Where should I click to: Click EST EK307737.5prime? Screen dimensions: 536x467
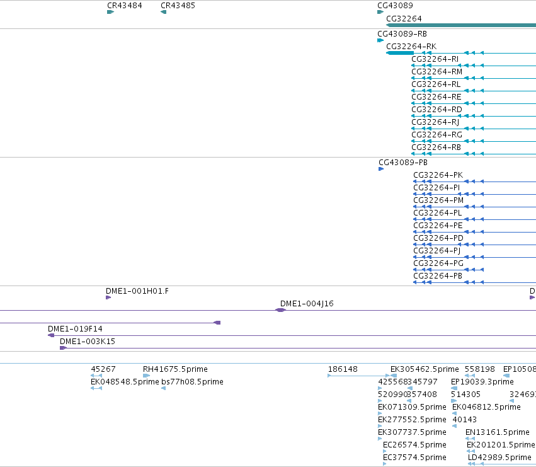point(380,439)
